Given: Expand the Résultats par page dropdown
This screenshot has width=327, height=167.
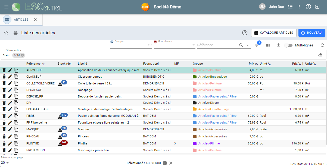Looking at the screenshot, I should pyautogui.click(x=5, y=163).
